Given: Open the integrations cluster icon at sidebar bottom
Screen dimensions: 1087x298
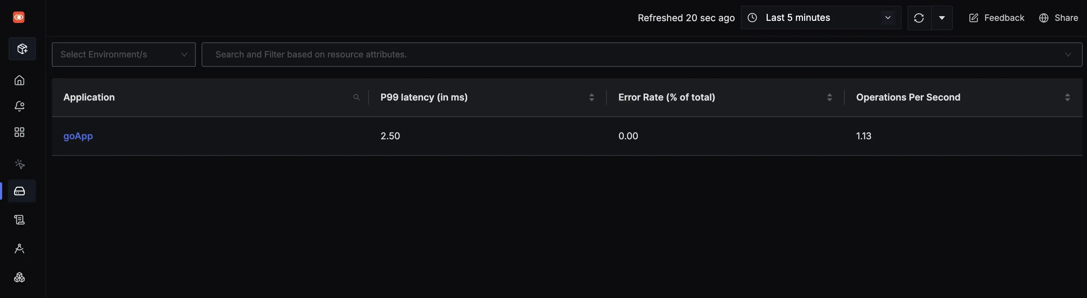Looking at the screenshot, I should pos(19,278).
